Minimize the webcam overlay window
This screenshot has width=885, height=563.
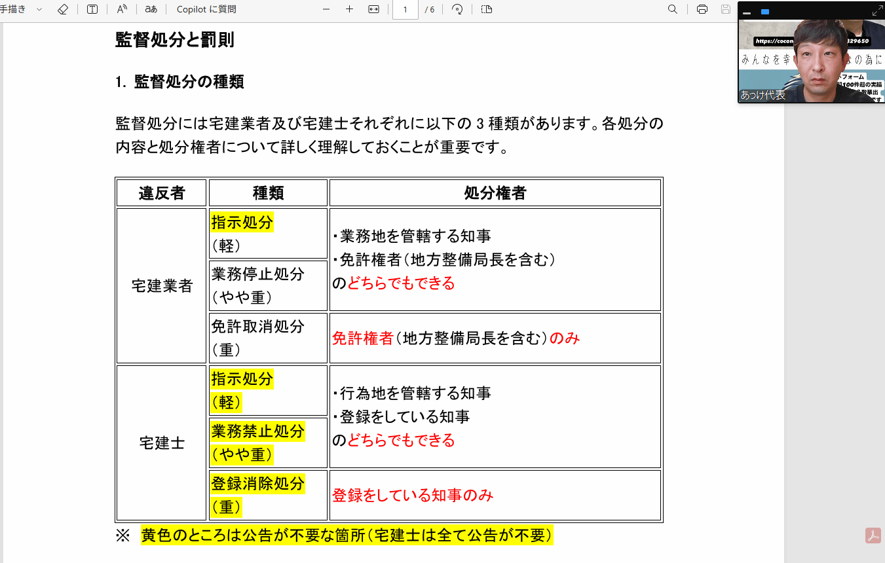[747, 12]
